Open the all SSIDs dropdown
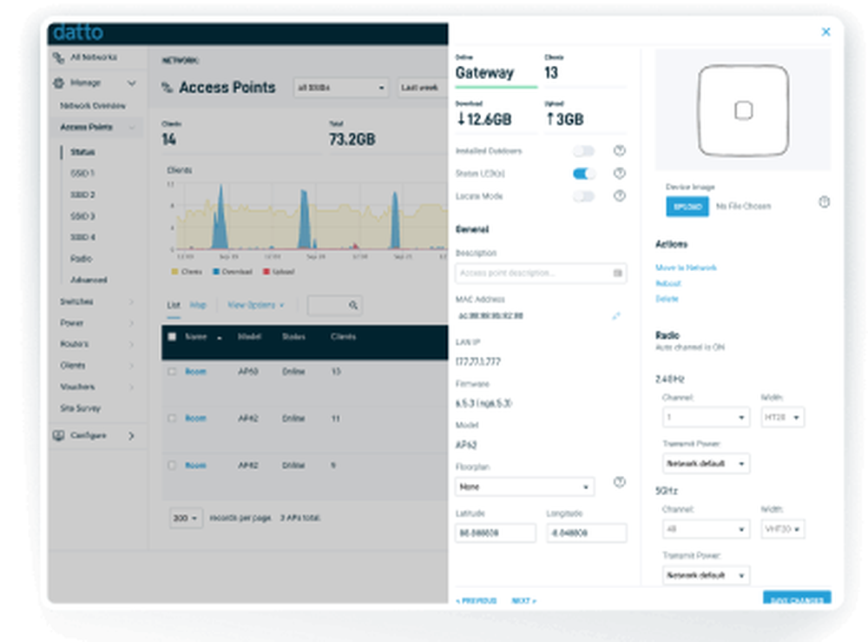 click(340, 88)
